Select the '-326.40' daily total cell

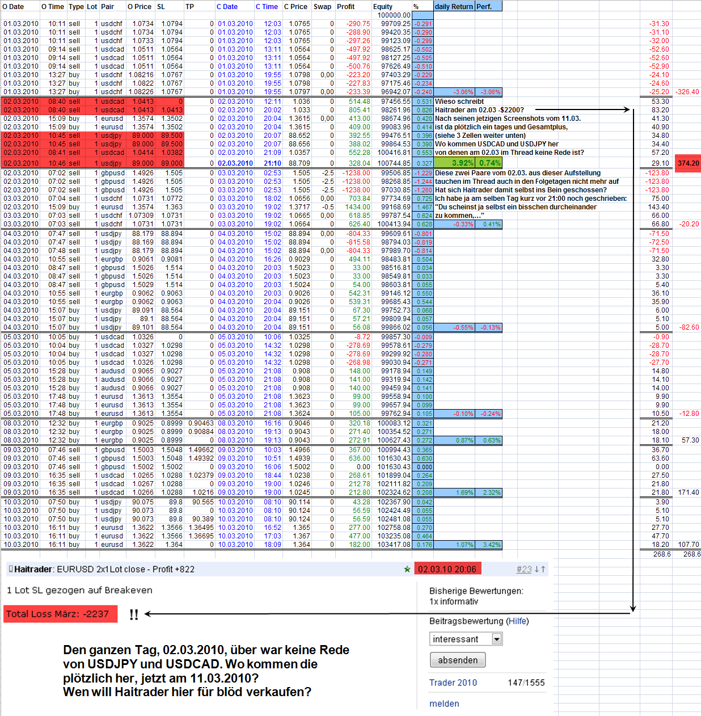pos(688,92)
